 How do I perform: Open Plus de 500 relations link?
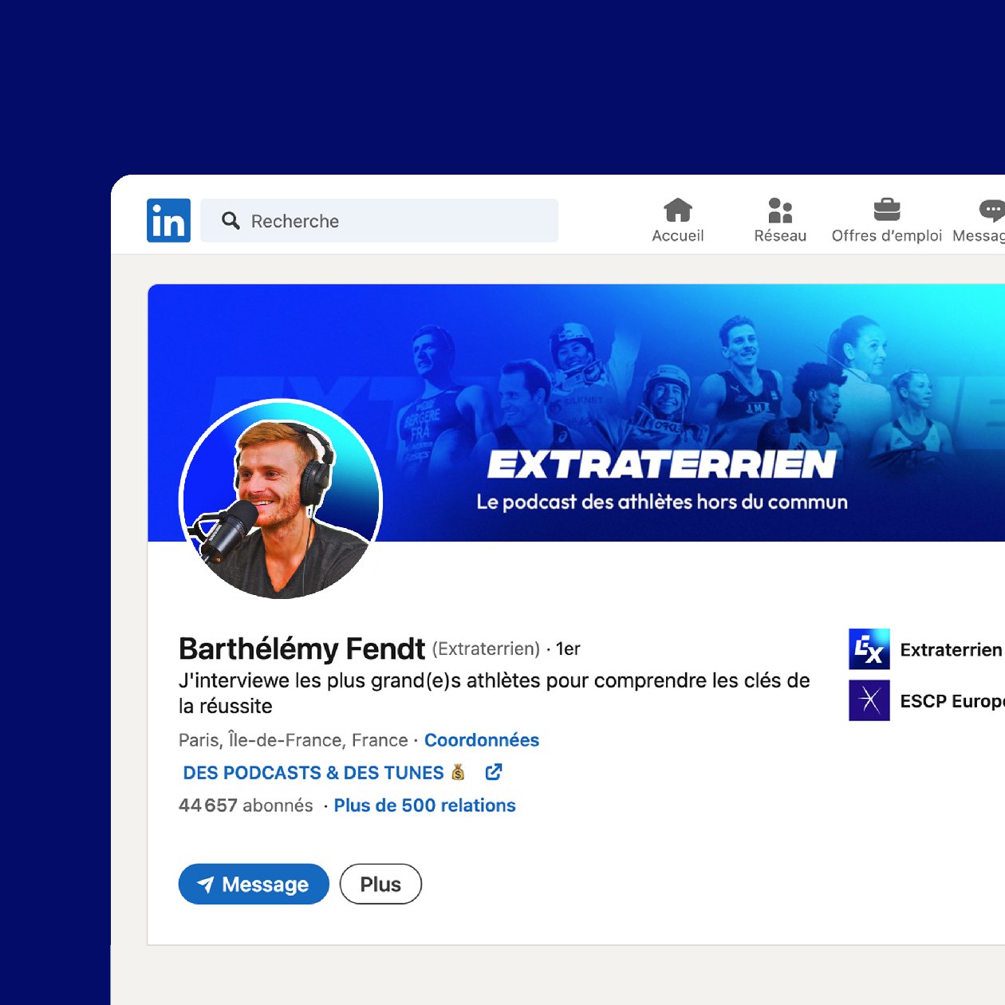pyautogui.click(x=424, y=806)
